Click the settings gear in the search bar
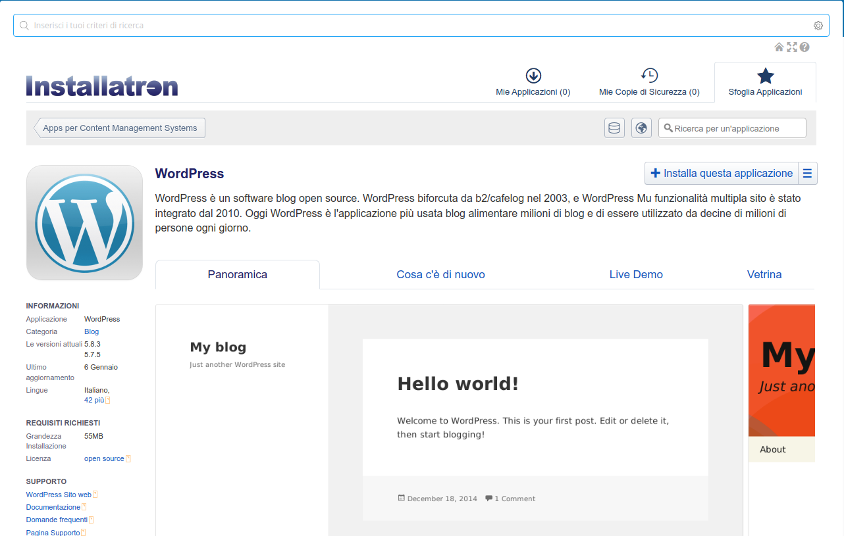 pyautogui.click(x=818, y=26)
